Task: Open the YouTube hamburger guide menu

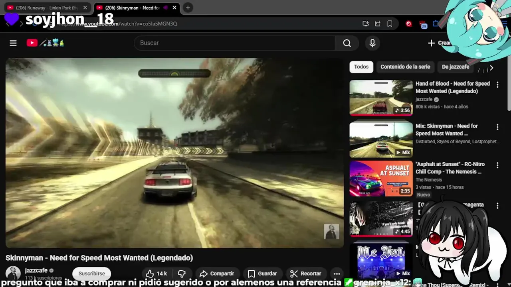Action: (13, 43)
